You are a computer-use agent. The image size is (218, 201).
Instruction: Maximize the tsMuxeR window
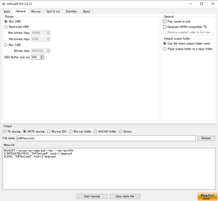(201, 4)
